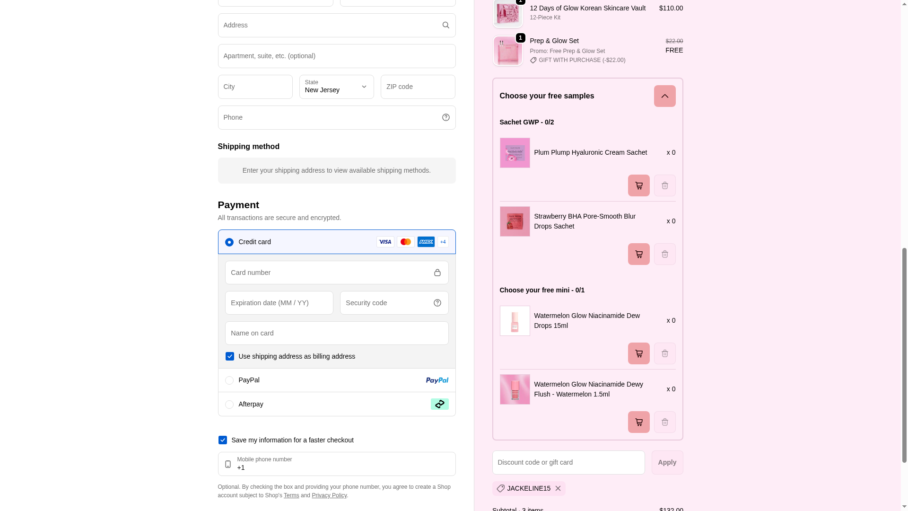The image size is (908, 511).
Task: Remove Strawberry BHA Blur Drops Sachet with trash icon
Action: coord(664,254)
